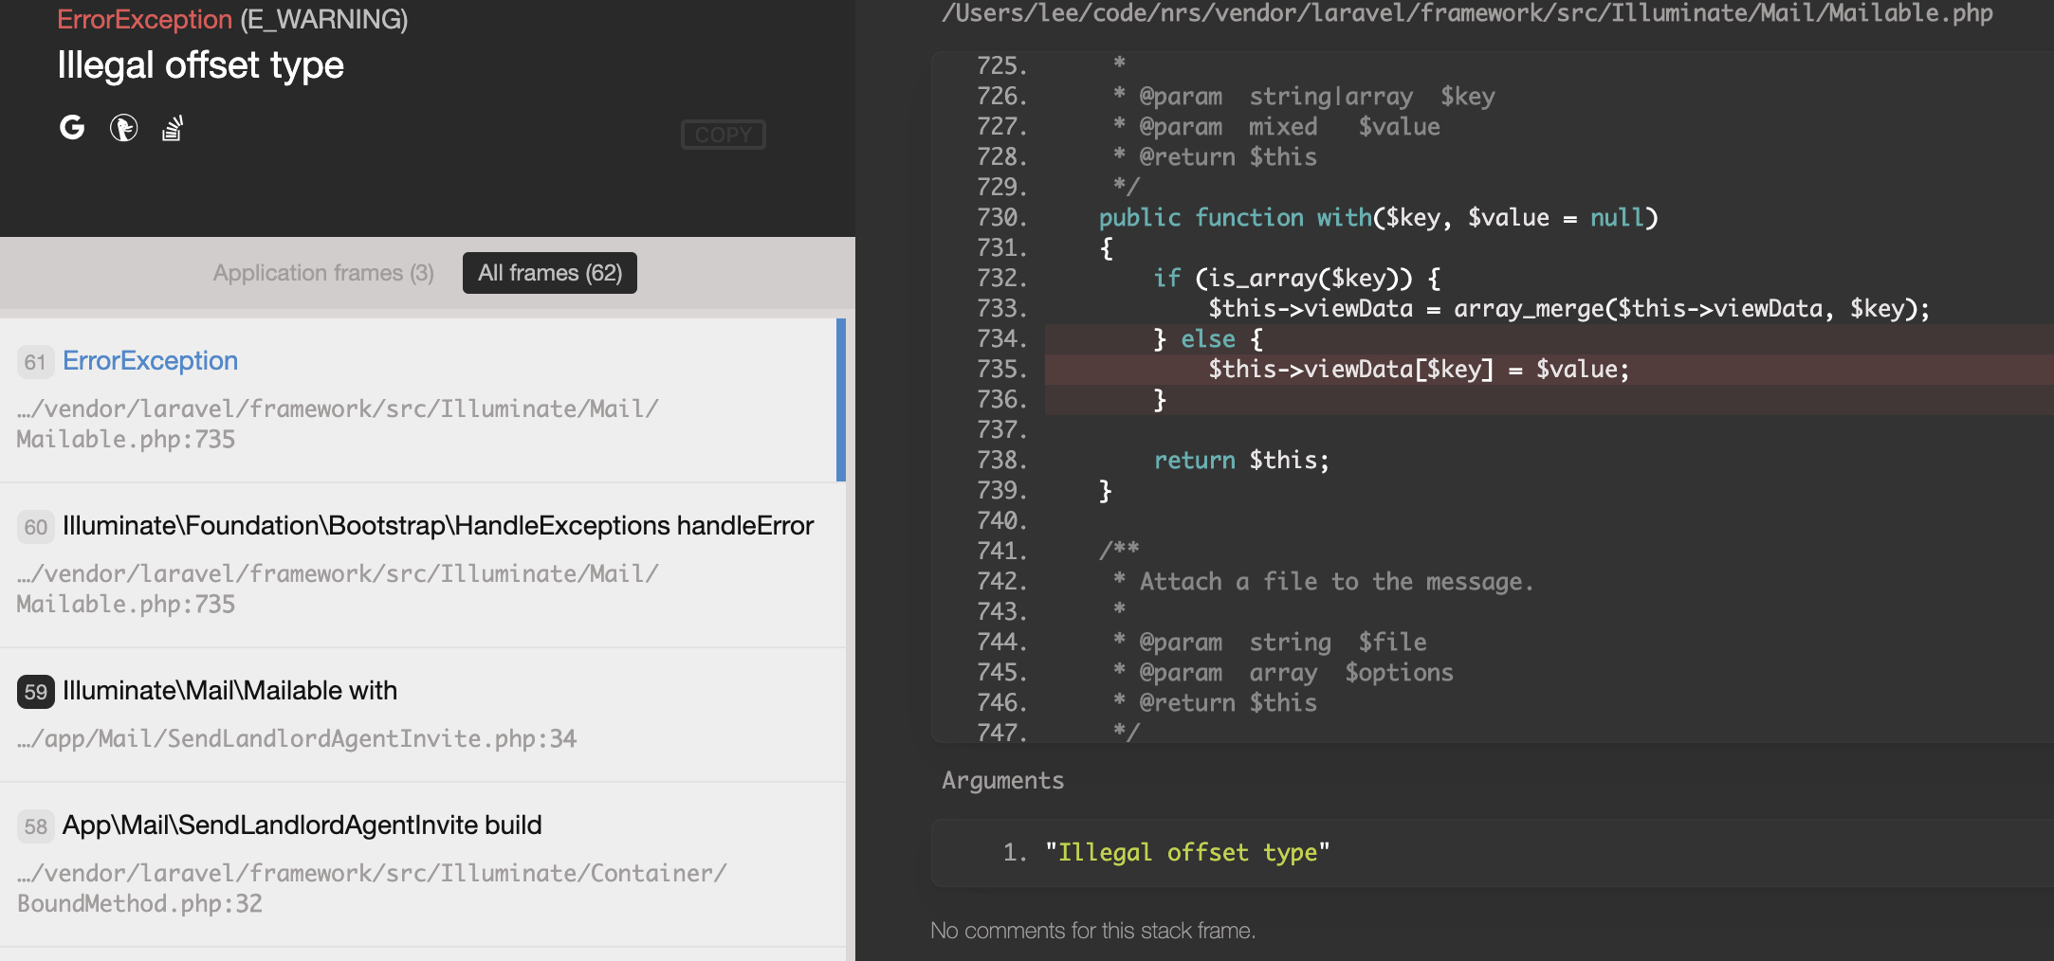Click line 742 'Attach a file to the message' comment
This screenshot has width=2054, height=961.
point(1324,582)
